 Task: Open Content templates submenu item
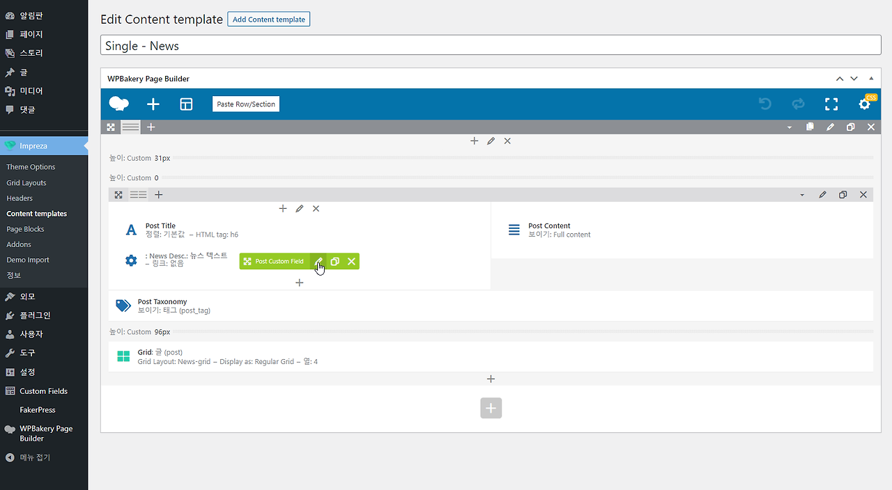tap(37, 214)
